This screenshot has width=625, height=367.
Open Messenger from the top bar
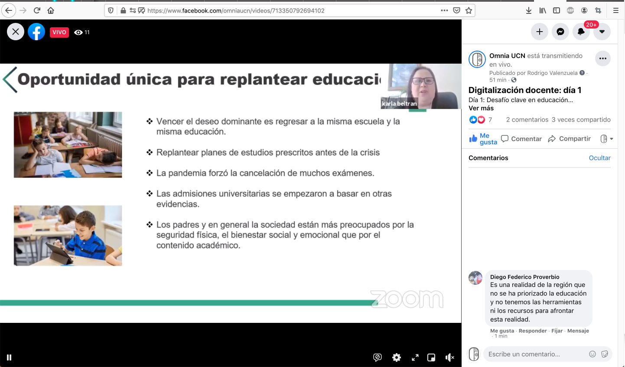(560, 32)
